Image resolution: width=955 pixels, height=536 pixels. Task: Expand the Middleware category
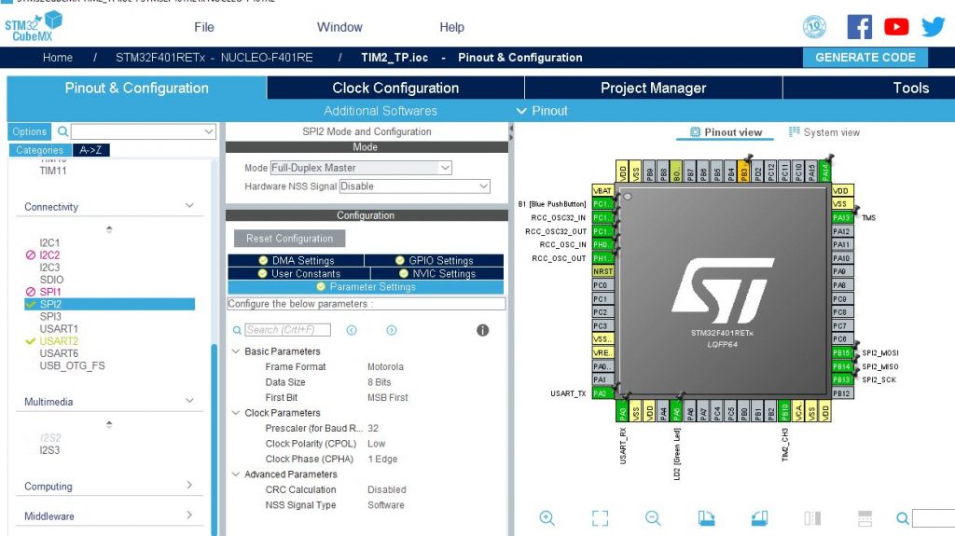(189, 515)
